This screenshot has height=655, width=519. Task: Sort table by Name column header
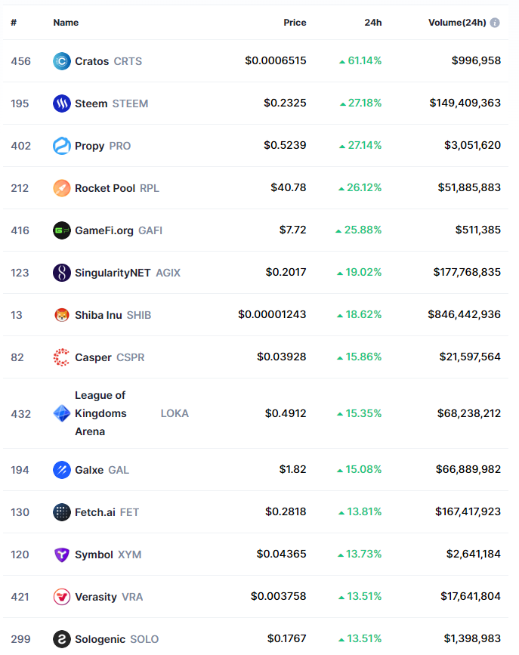(x=66, y=23)
